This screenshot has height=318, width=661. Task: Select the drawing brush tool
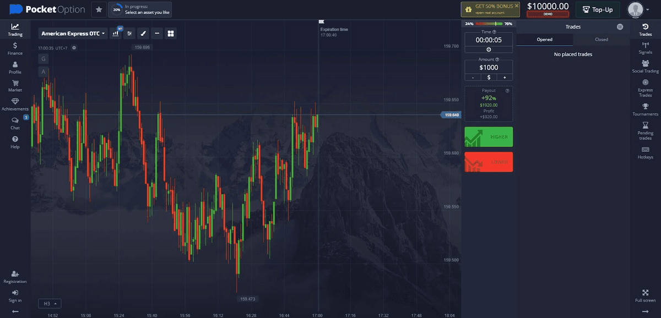[143, 33]
